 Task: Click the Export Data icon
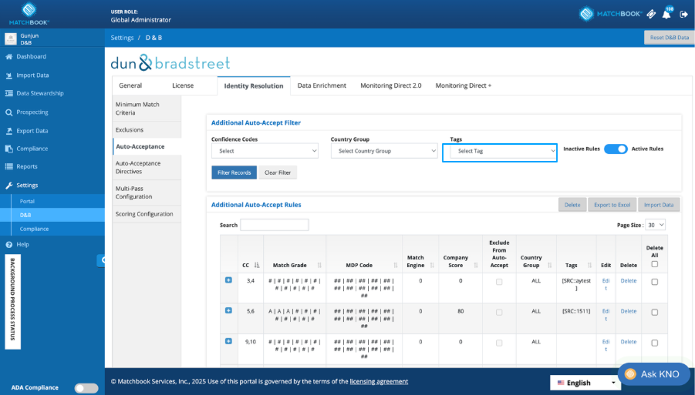[x=8, y=131]
